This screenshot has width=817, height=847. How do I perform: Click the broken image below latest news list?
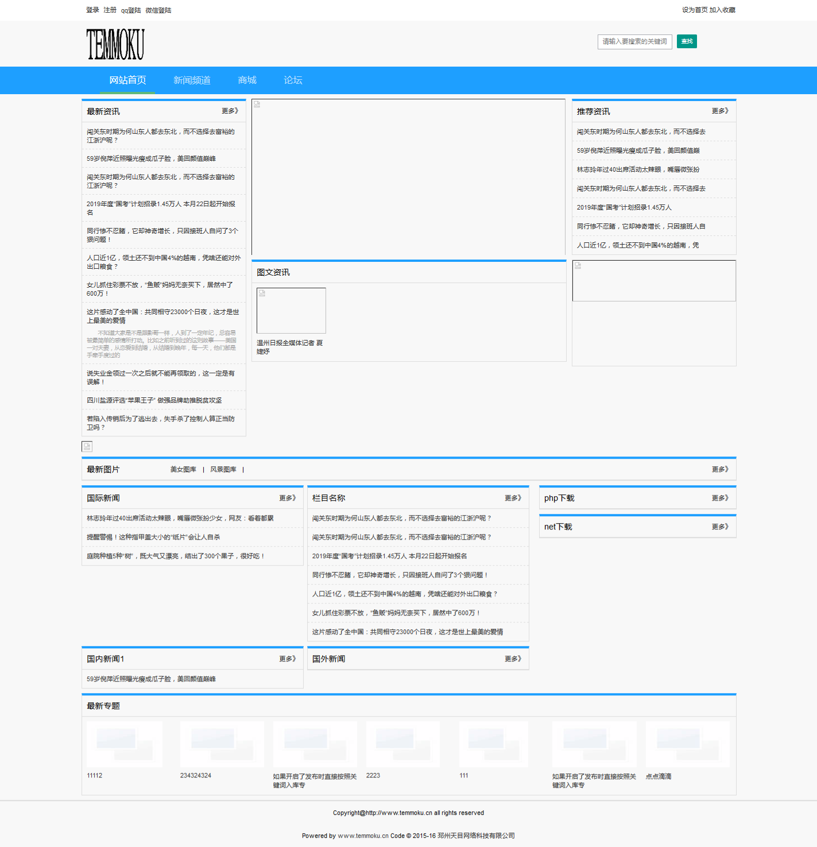click(87, 446)
